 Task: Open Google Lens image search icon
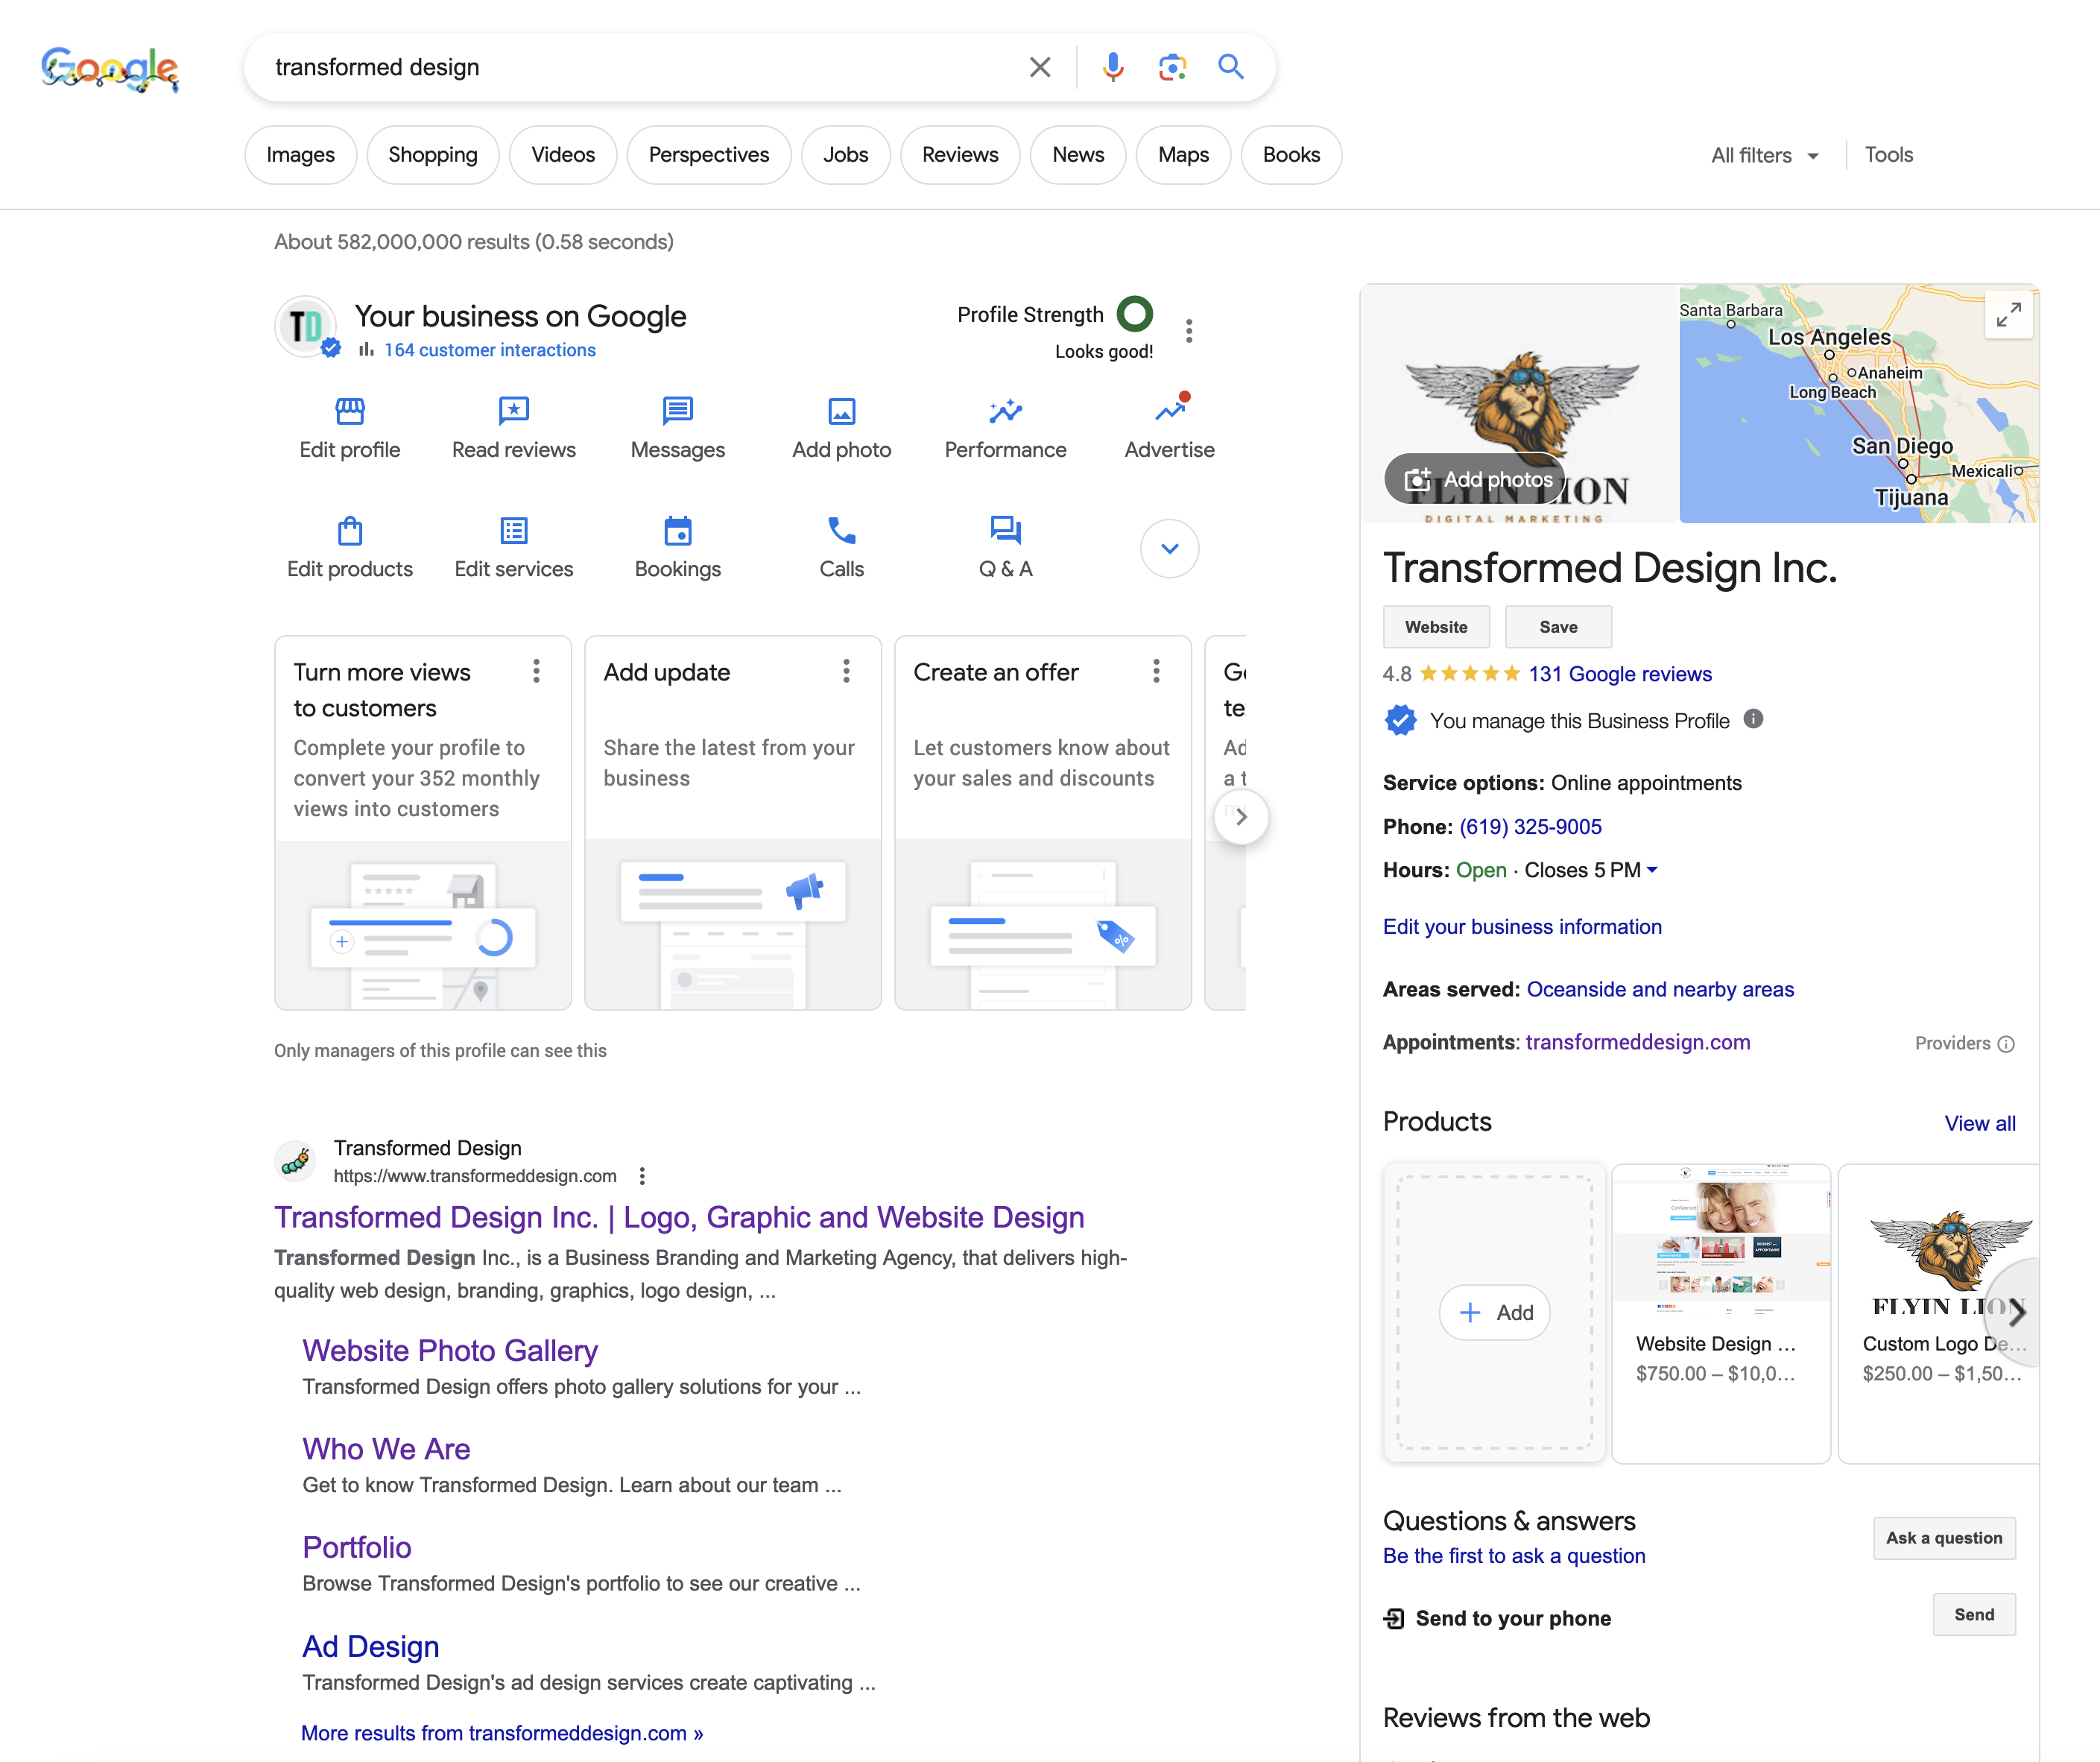coord(1172,67)
